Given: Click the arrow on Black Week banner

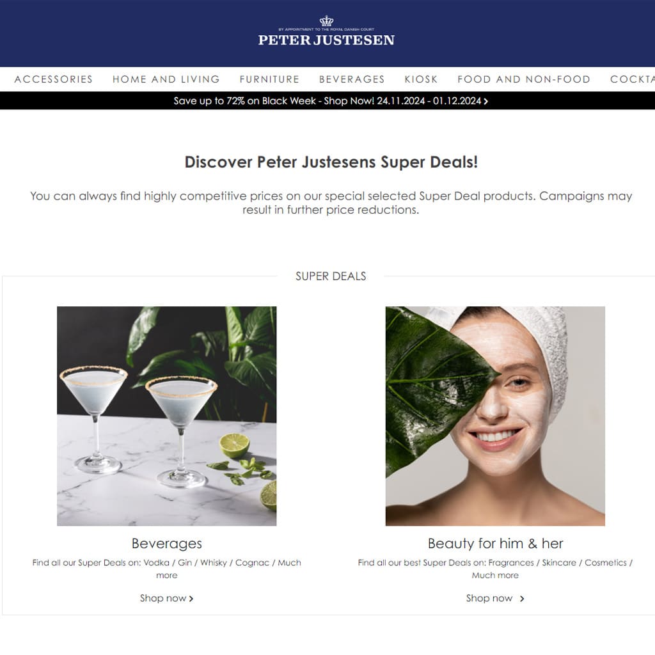Looking at the screenshot, I should pos(486,101).
